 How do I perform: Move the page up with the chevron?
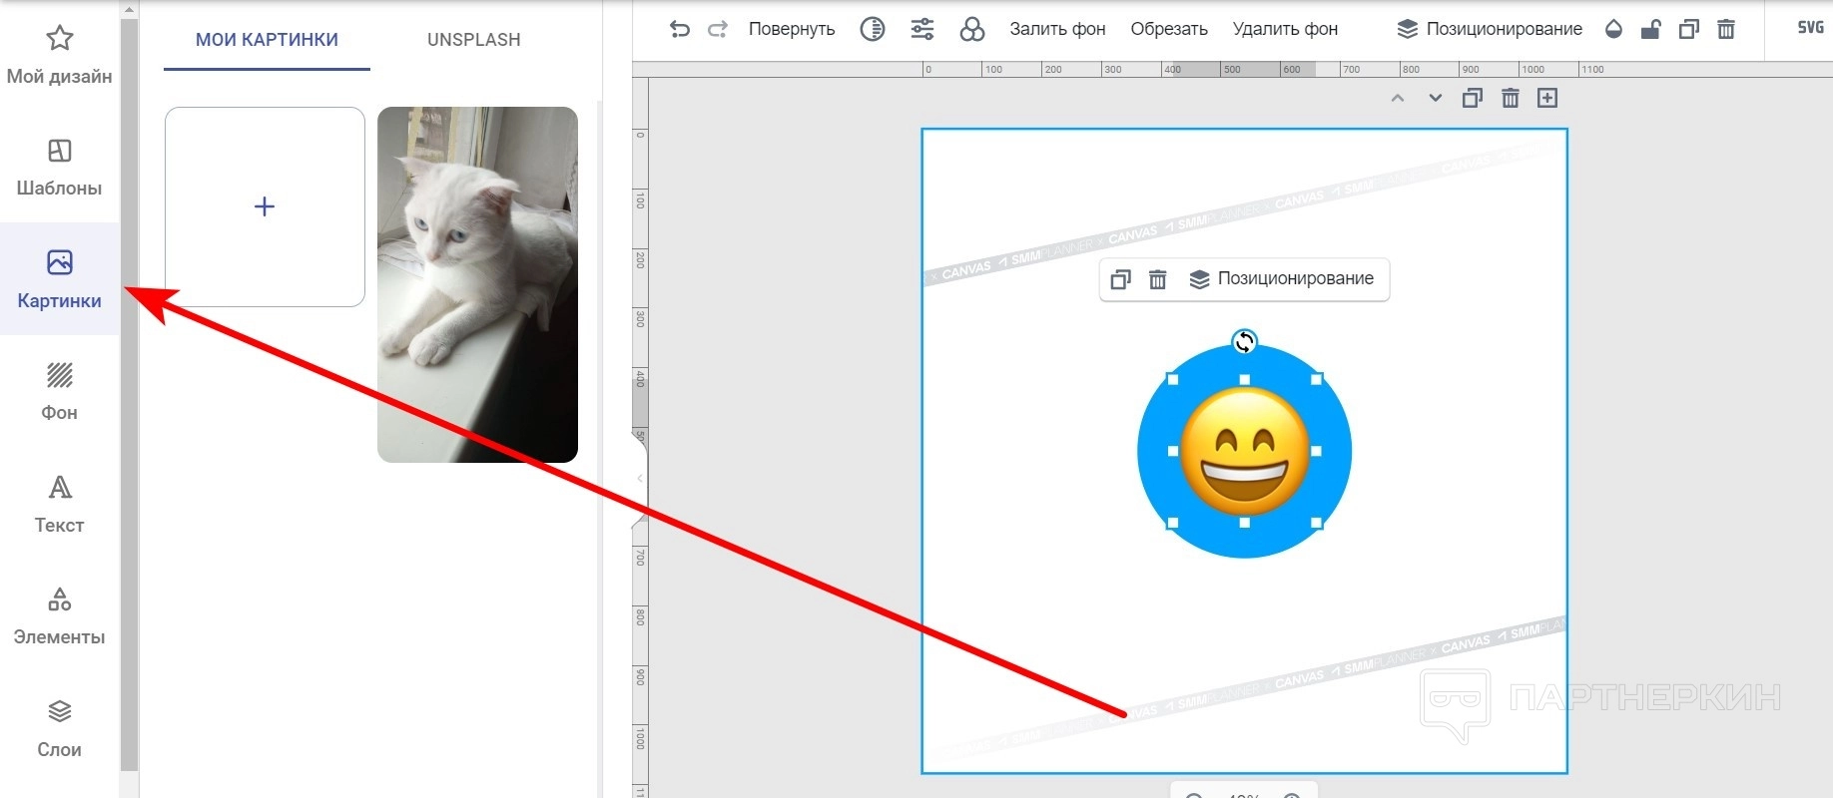(1398, 98)
